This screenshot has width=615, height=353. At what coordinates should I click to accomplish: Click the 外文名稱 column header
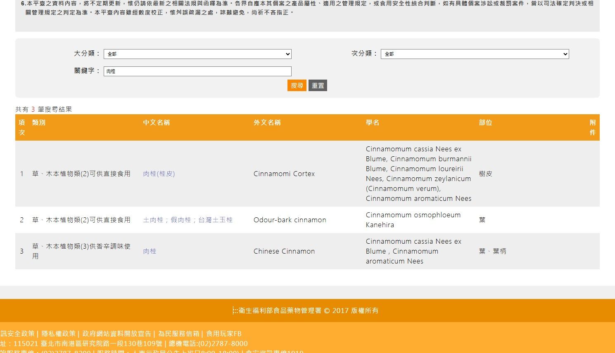[267, 122]
